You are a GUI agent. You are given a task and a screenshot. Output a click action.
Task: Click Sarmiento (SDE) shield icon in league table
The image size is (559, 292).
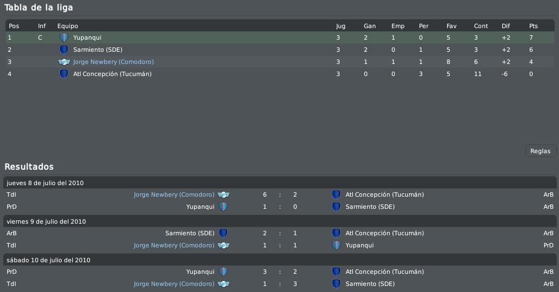point(64,50)
